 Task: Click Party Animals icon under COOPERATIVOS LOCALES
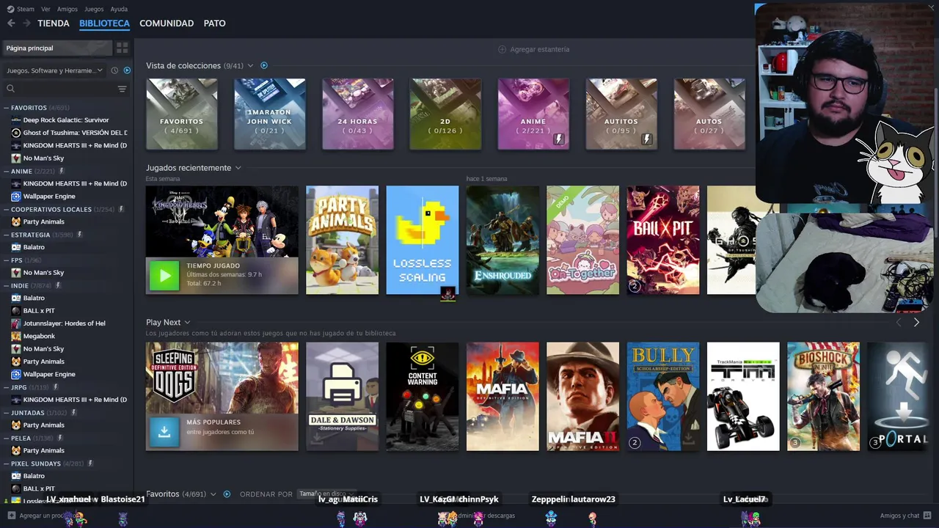tap(16, 221)
